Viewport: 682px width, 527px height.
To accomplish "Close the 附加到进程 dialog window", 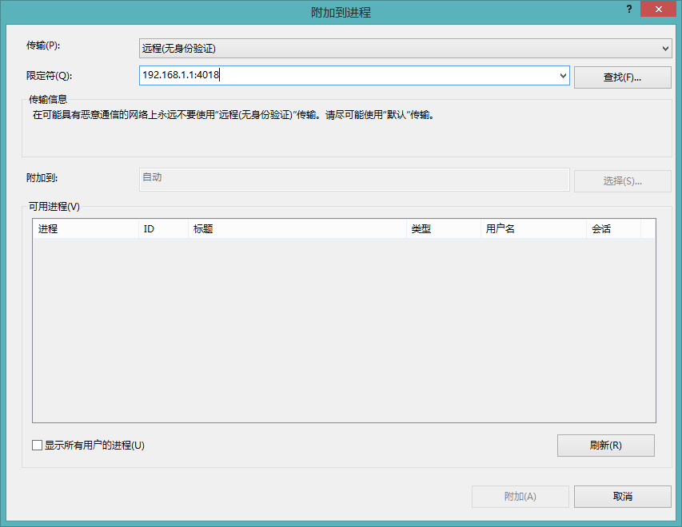I will pyautogui.click(x=657, y=8).
